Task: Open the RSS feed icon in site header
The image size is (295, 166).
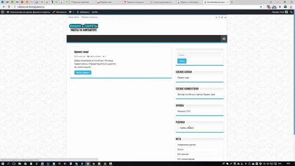Action: (x=216, y=18)
